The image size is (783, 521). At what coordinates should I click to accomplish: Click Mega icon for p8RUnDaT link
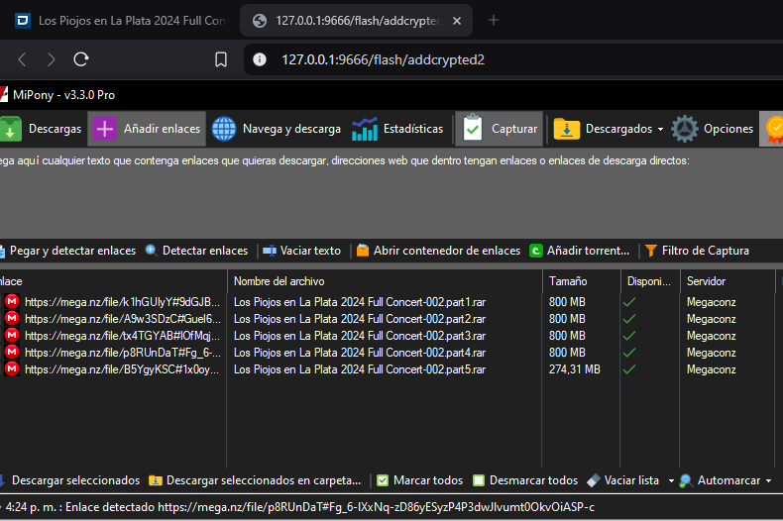[x=12, y=353]
